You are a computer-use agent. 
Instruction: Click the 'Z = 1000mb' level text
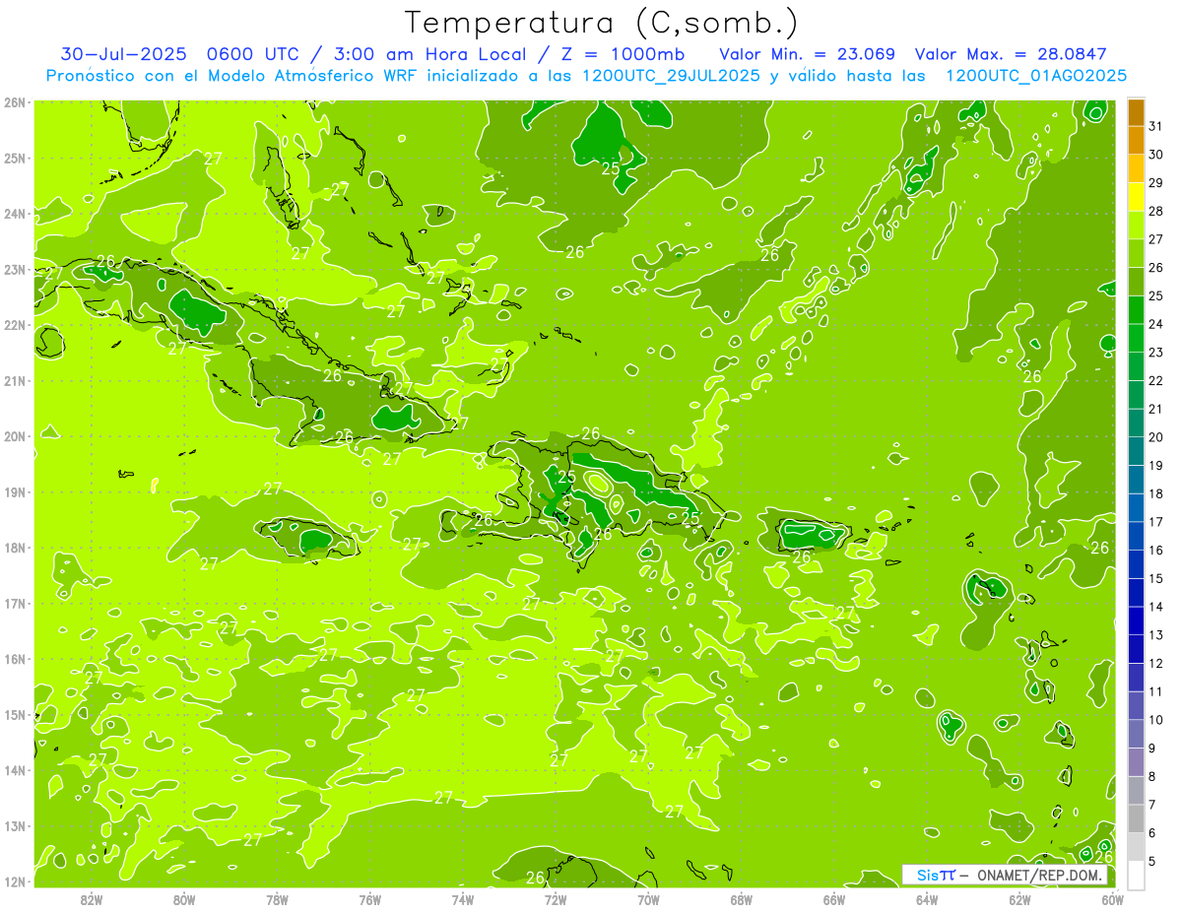click(x=624, y=54)
